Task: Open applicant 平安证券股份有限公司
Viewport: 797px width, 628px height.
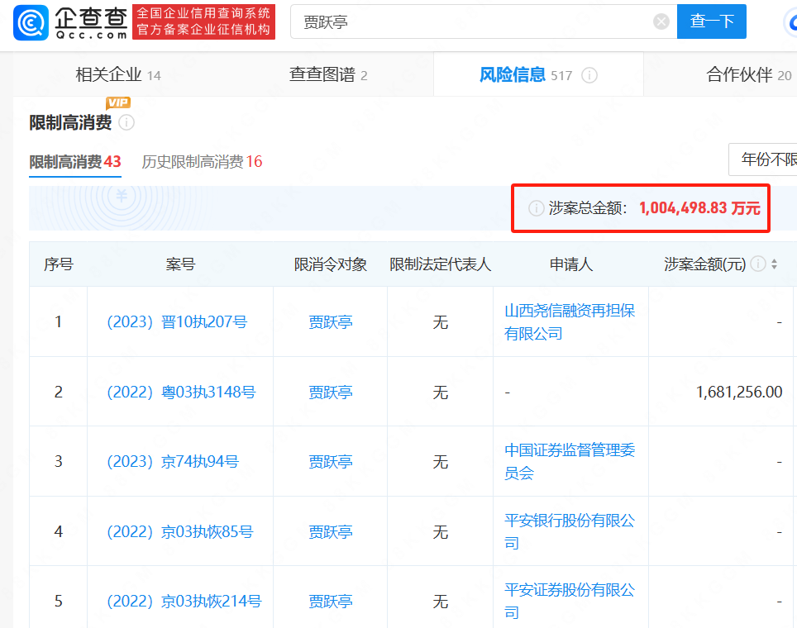Action: (x=570, y=601)
